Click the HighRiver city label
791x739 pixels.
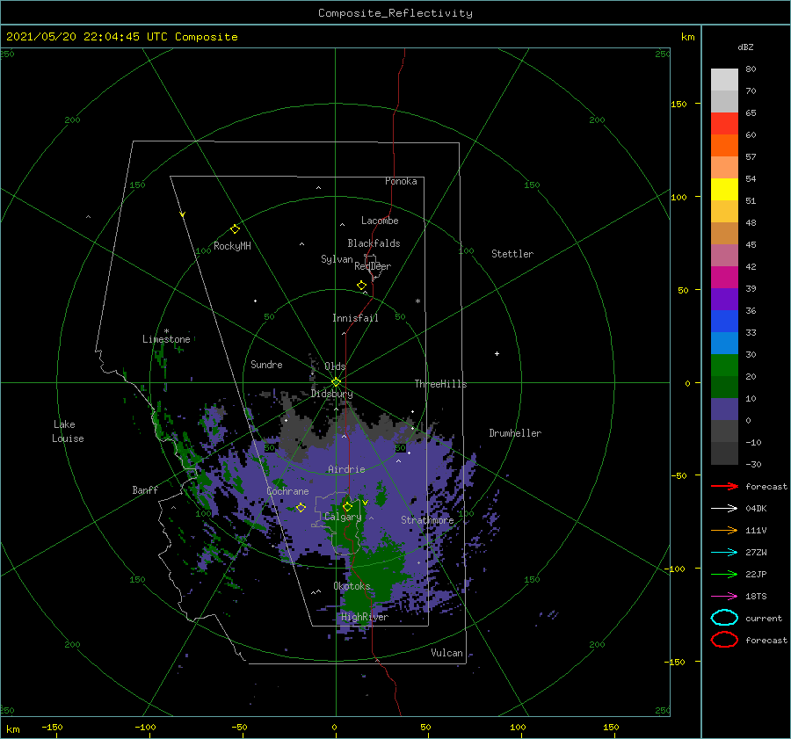click(x=365, y=617)
